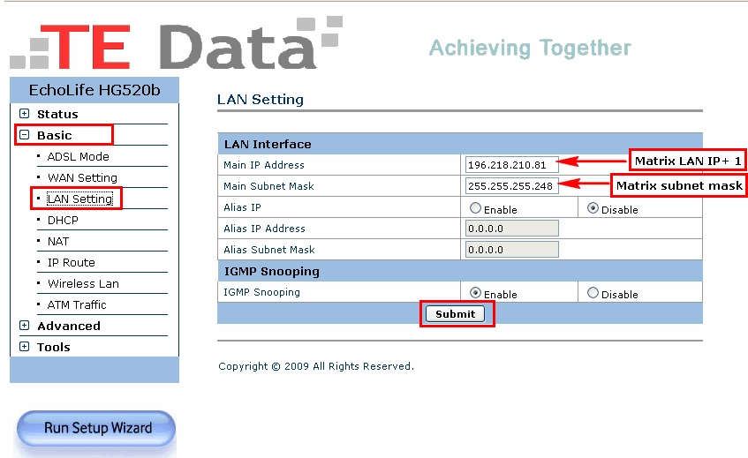Collapse the Basic menu section
This screenshot has height=458, width=748.
(25, 135)
